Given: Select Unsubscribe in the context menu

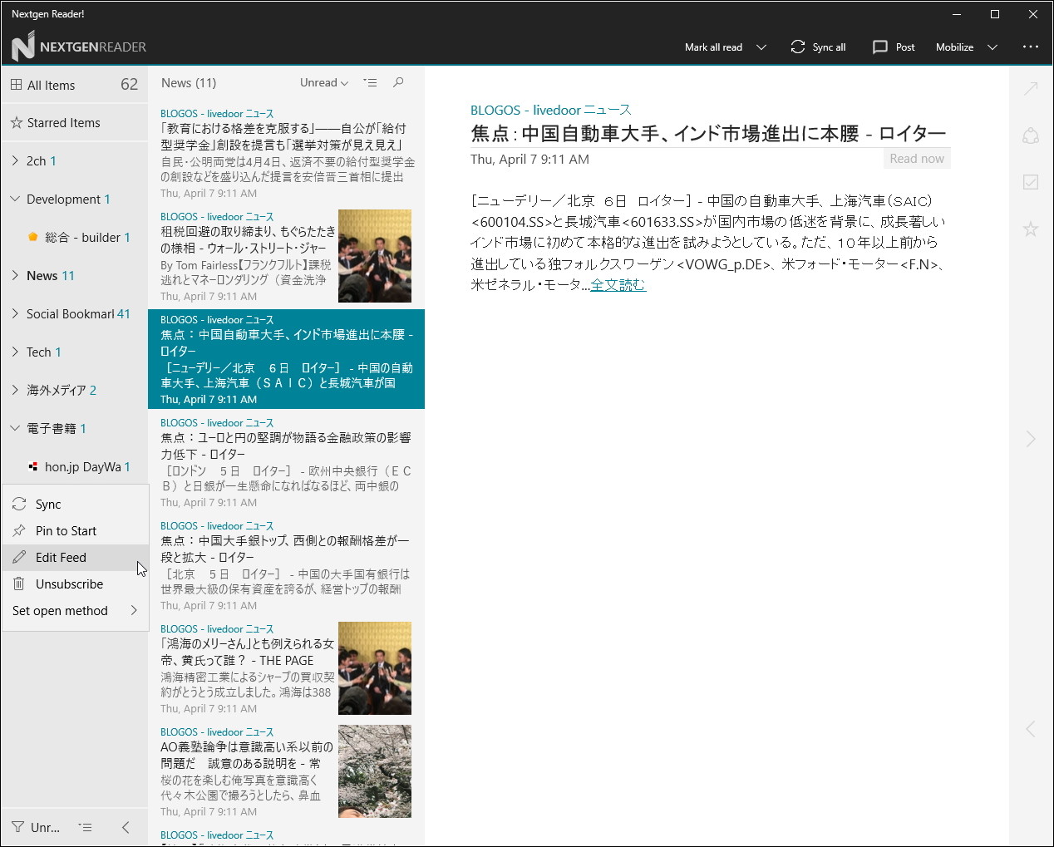Looking at the screenshot, I should point(67,584).
